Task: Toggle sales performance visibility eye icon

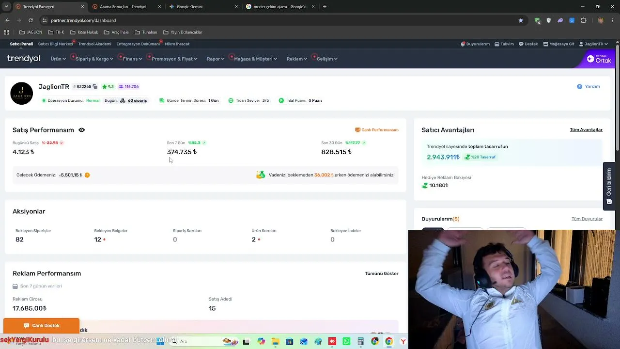Action: (x=82, y=130)
